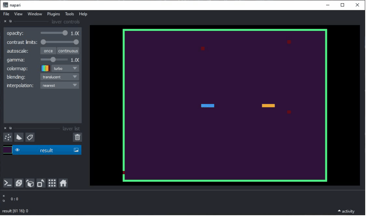The height and width of the screenshot is (216, 366).
Task: Open the Window menu
Action: click(35, 14)
